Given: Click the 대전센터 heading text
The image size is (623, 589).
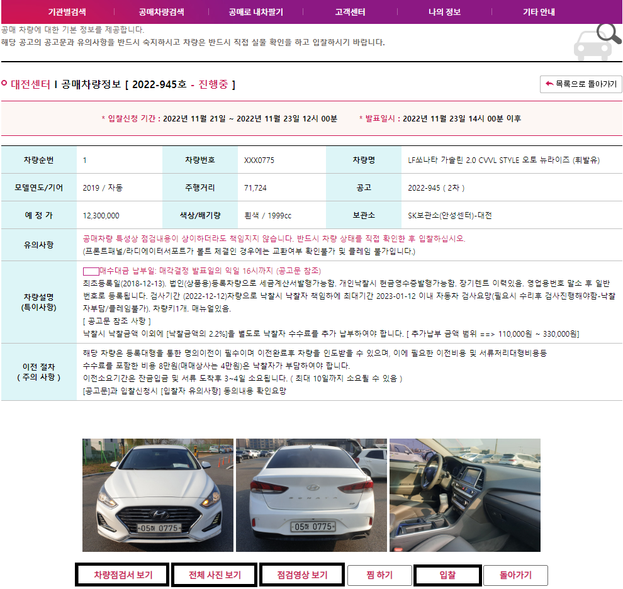Looking at the screenshot, I should pyautogui.click(x=31, y=84).
